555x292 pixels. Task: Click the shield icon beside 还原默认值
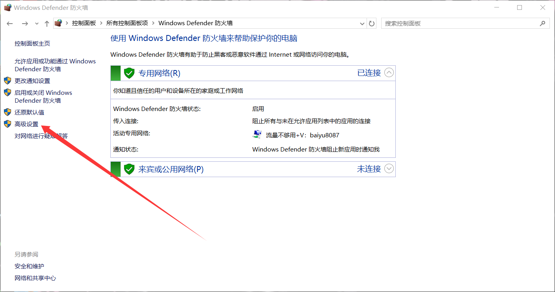click(7, 112)
